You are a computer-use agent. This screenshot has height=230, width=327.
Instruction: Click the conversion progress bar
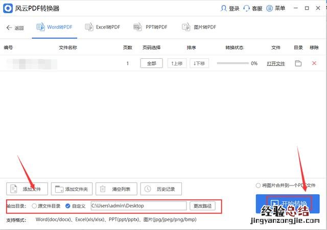(x=232, y=63)
